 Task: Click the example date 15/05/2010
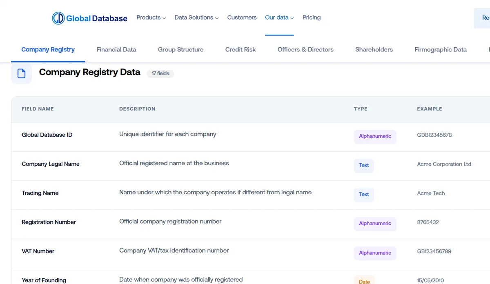click(431, 280)
